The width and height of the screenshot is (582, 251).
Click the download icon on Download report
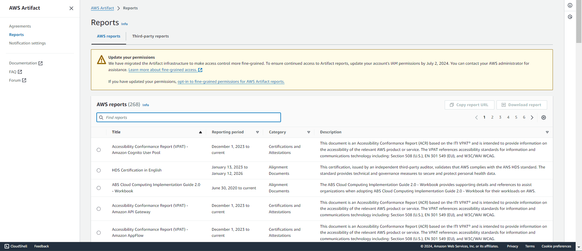click(x=503, y=105)
